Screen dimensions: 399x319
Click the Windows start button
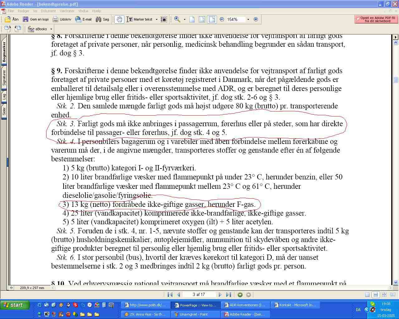tap(15, 305)
